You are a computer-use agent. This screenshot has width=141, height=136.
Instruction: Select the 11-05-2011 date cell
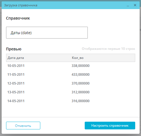tap(16, 75)
